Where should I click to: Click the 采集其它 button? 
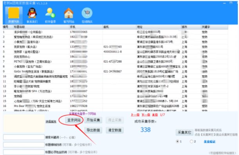[185, 132]
